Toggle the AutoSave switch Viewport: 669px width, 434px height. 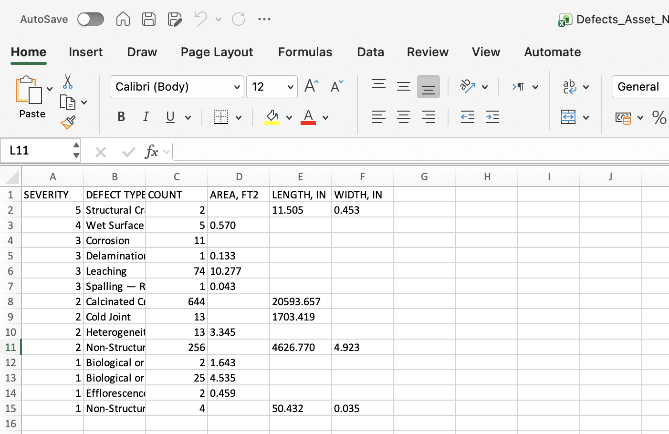click(x=91, y=19)
